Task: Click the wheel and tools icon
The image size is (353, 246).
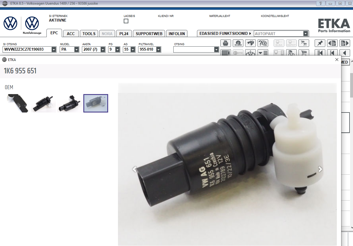Action: point(238,43)
